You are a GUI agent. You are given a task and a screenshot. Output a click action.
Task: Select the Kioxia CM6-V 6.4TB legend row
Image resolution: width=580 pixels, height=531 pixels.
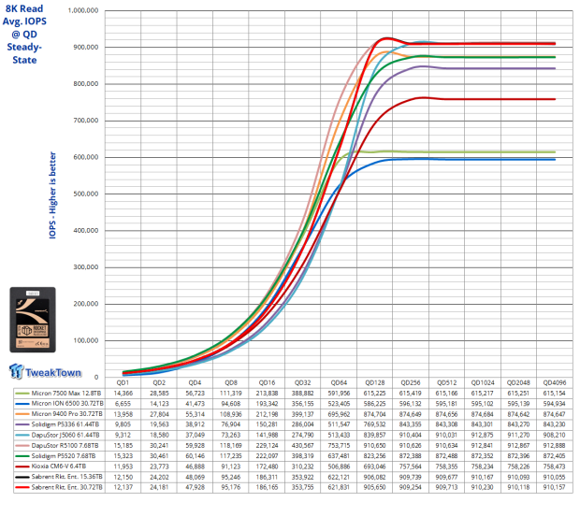tap(60, 466)
